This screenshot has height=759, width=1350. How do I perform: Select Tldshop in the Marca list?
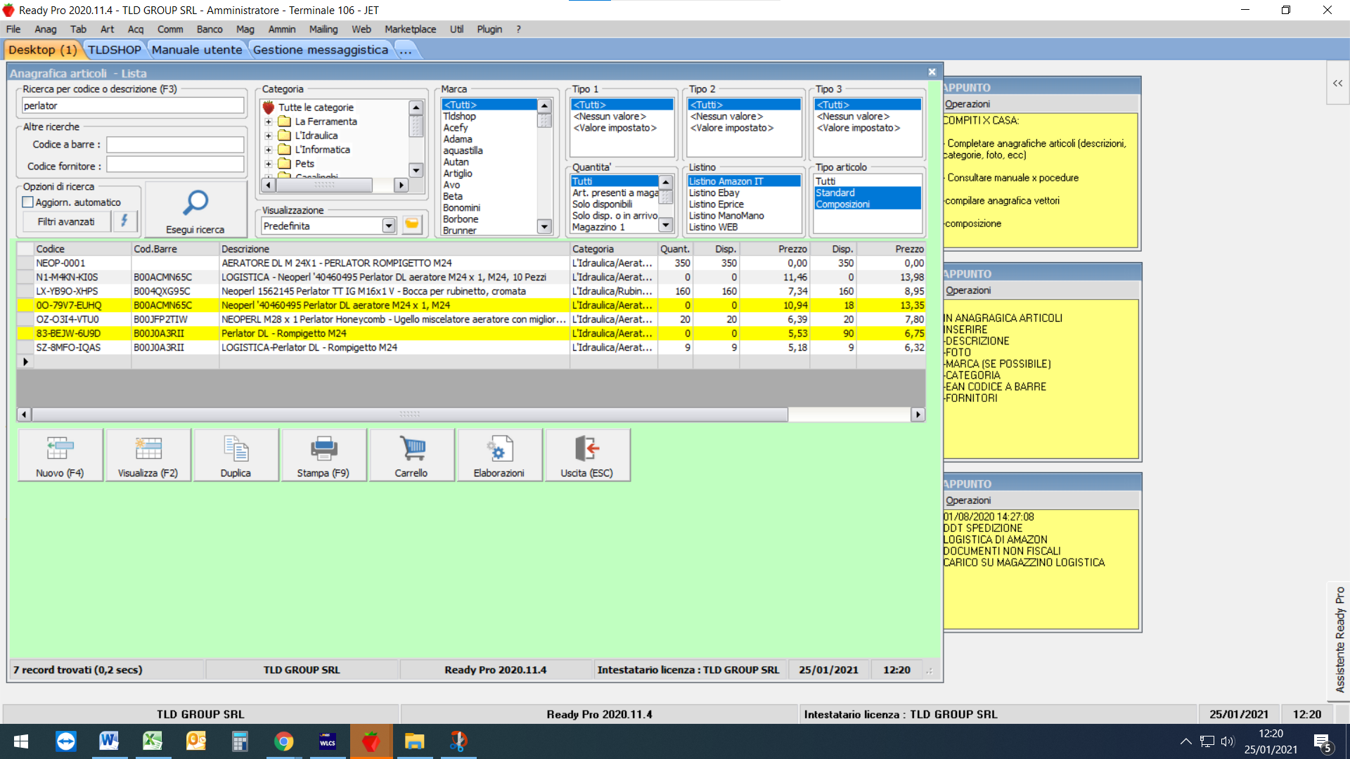pyautogui.click(x=489, y=116)
